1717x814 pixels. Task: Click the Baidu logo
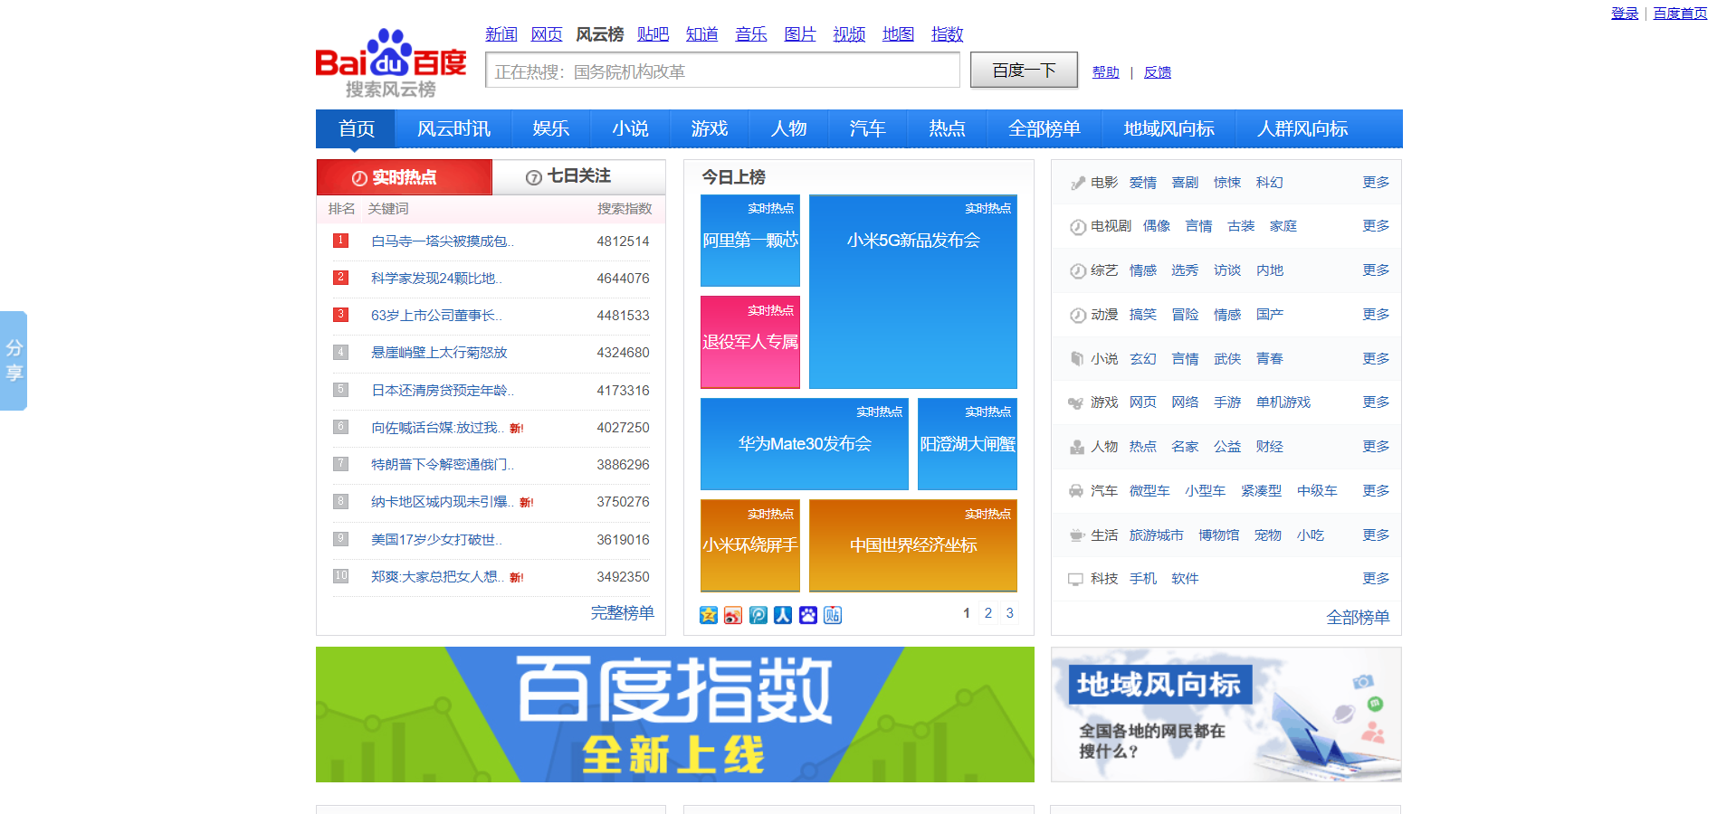(x=390, y=63)
